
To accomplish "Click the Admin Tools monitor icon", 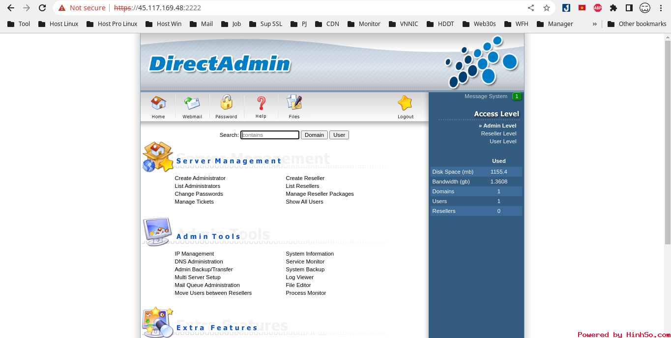I will [x=158, y=232].
